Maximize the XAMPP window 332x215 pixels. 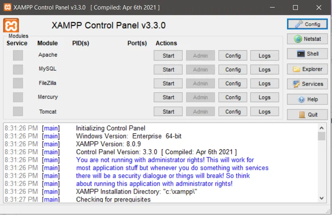click(295, 8)
